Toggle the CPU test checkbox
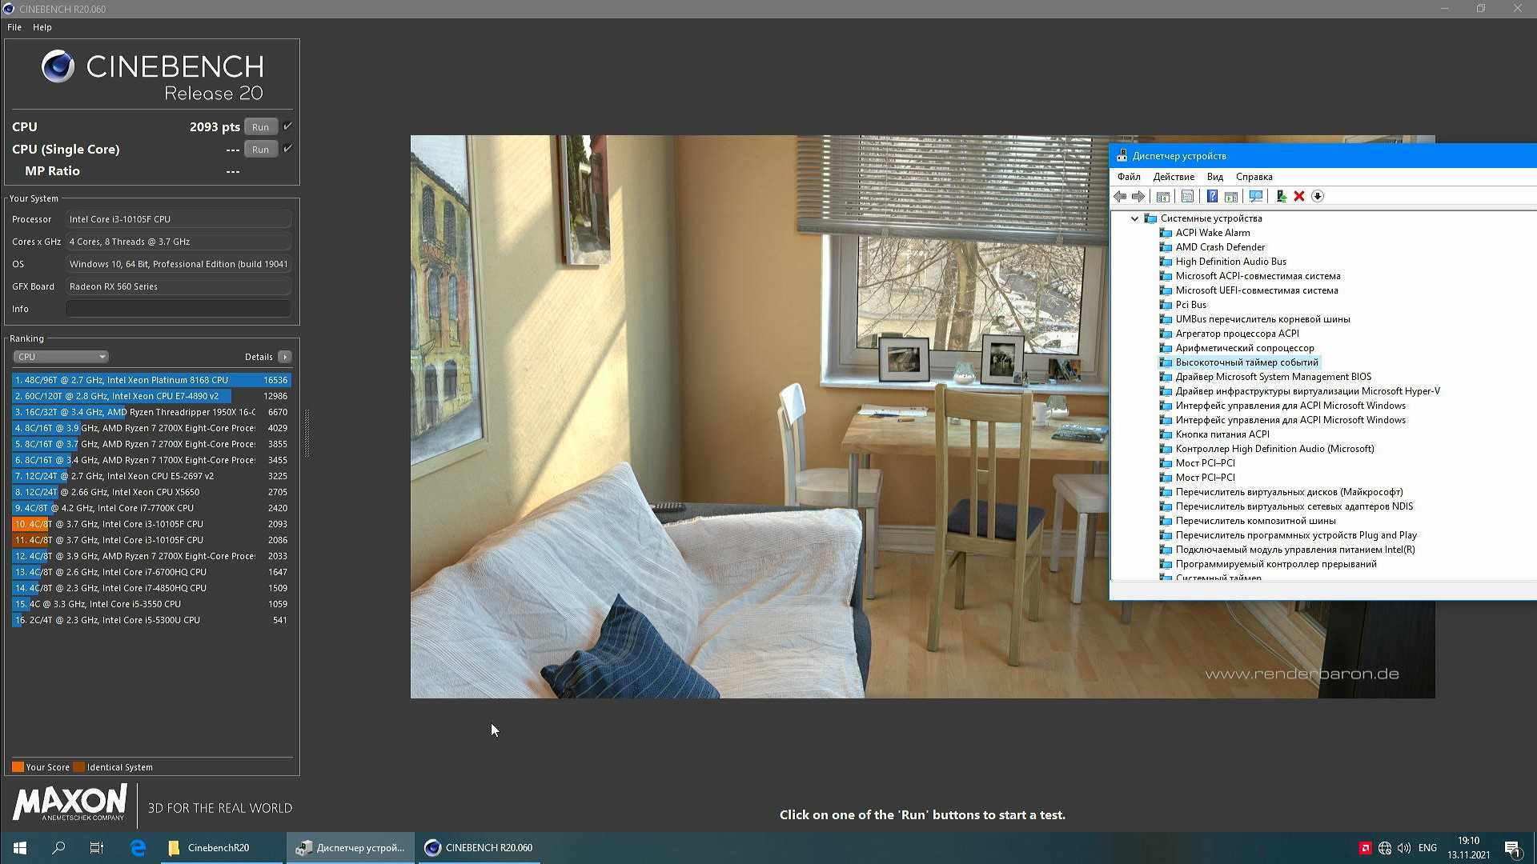The width and height of the screenshot is (1537, 864). coord(287,126)
